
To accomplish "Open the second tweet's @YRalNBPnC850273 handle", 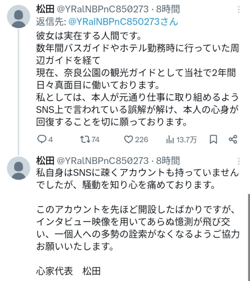I will point(102,161).
